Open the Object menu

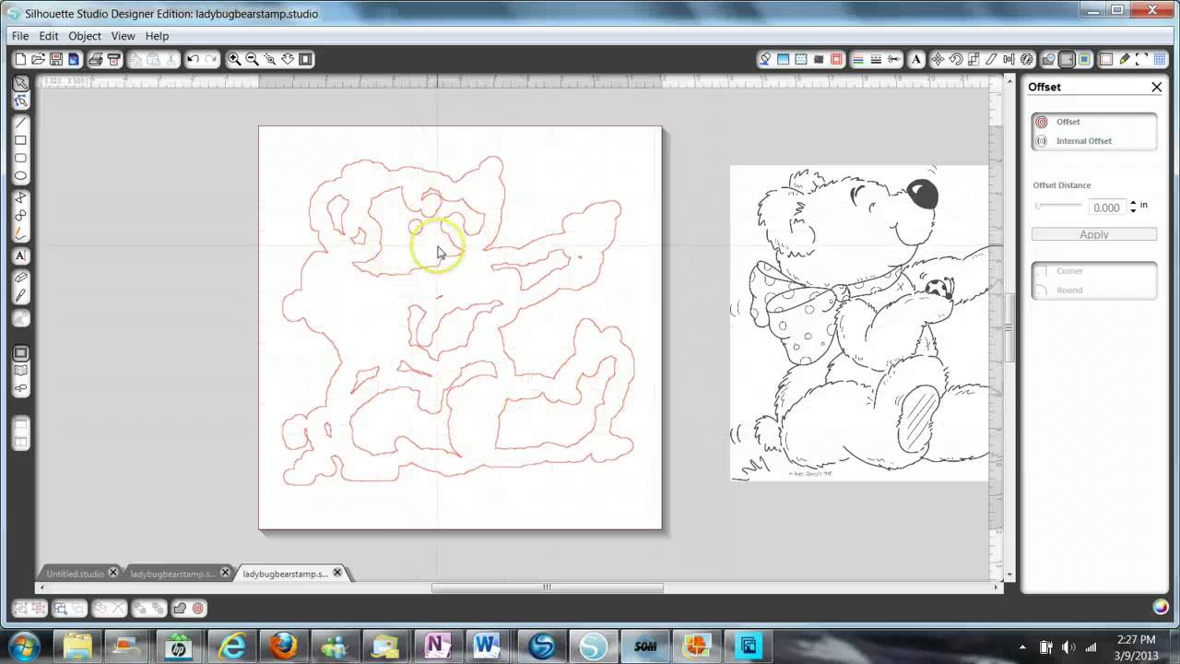[85, 36]
